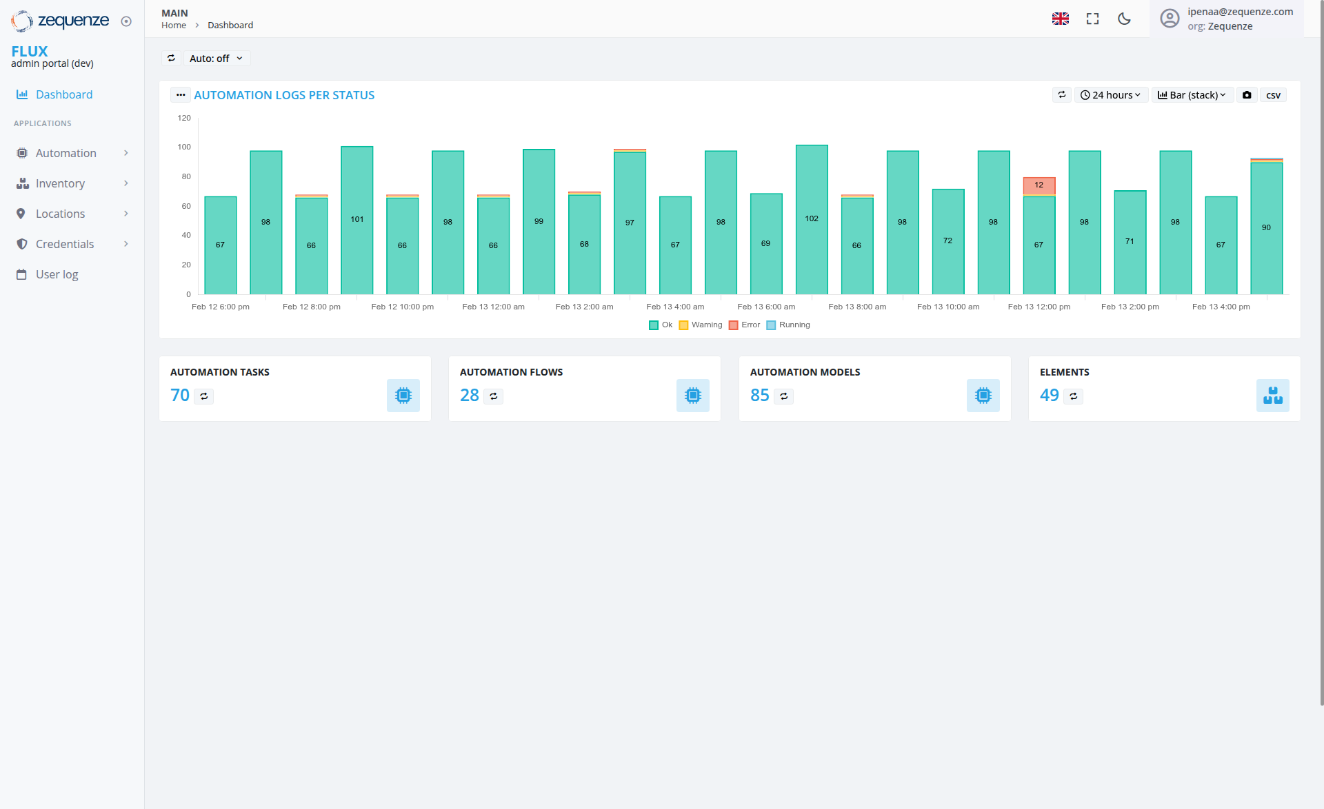This screenshot has width=1324, height=809.
Task: Click the Credentials lock icon
Action: coord(23,244)
